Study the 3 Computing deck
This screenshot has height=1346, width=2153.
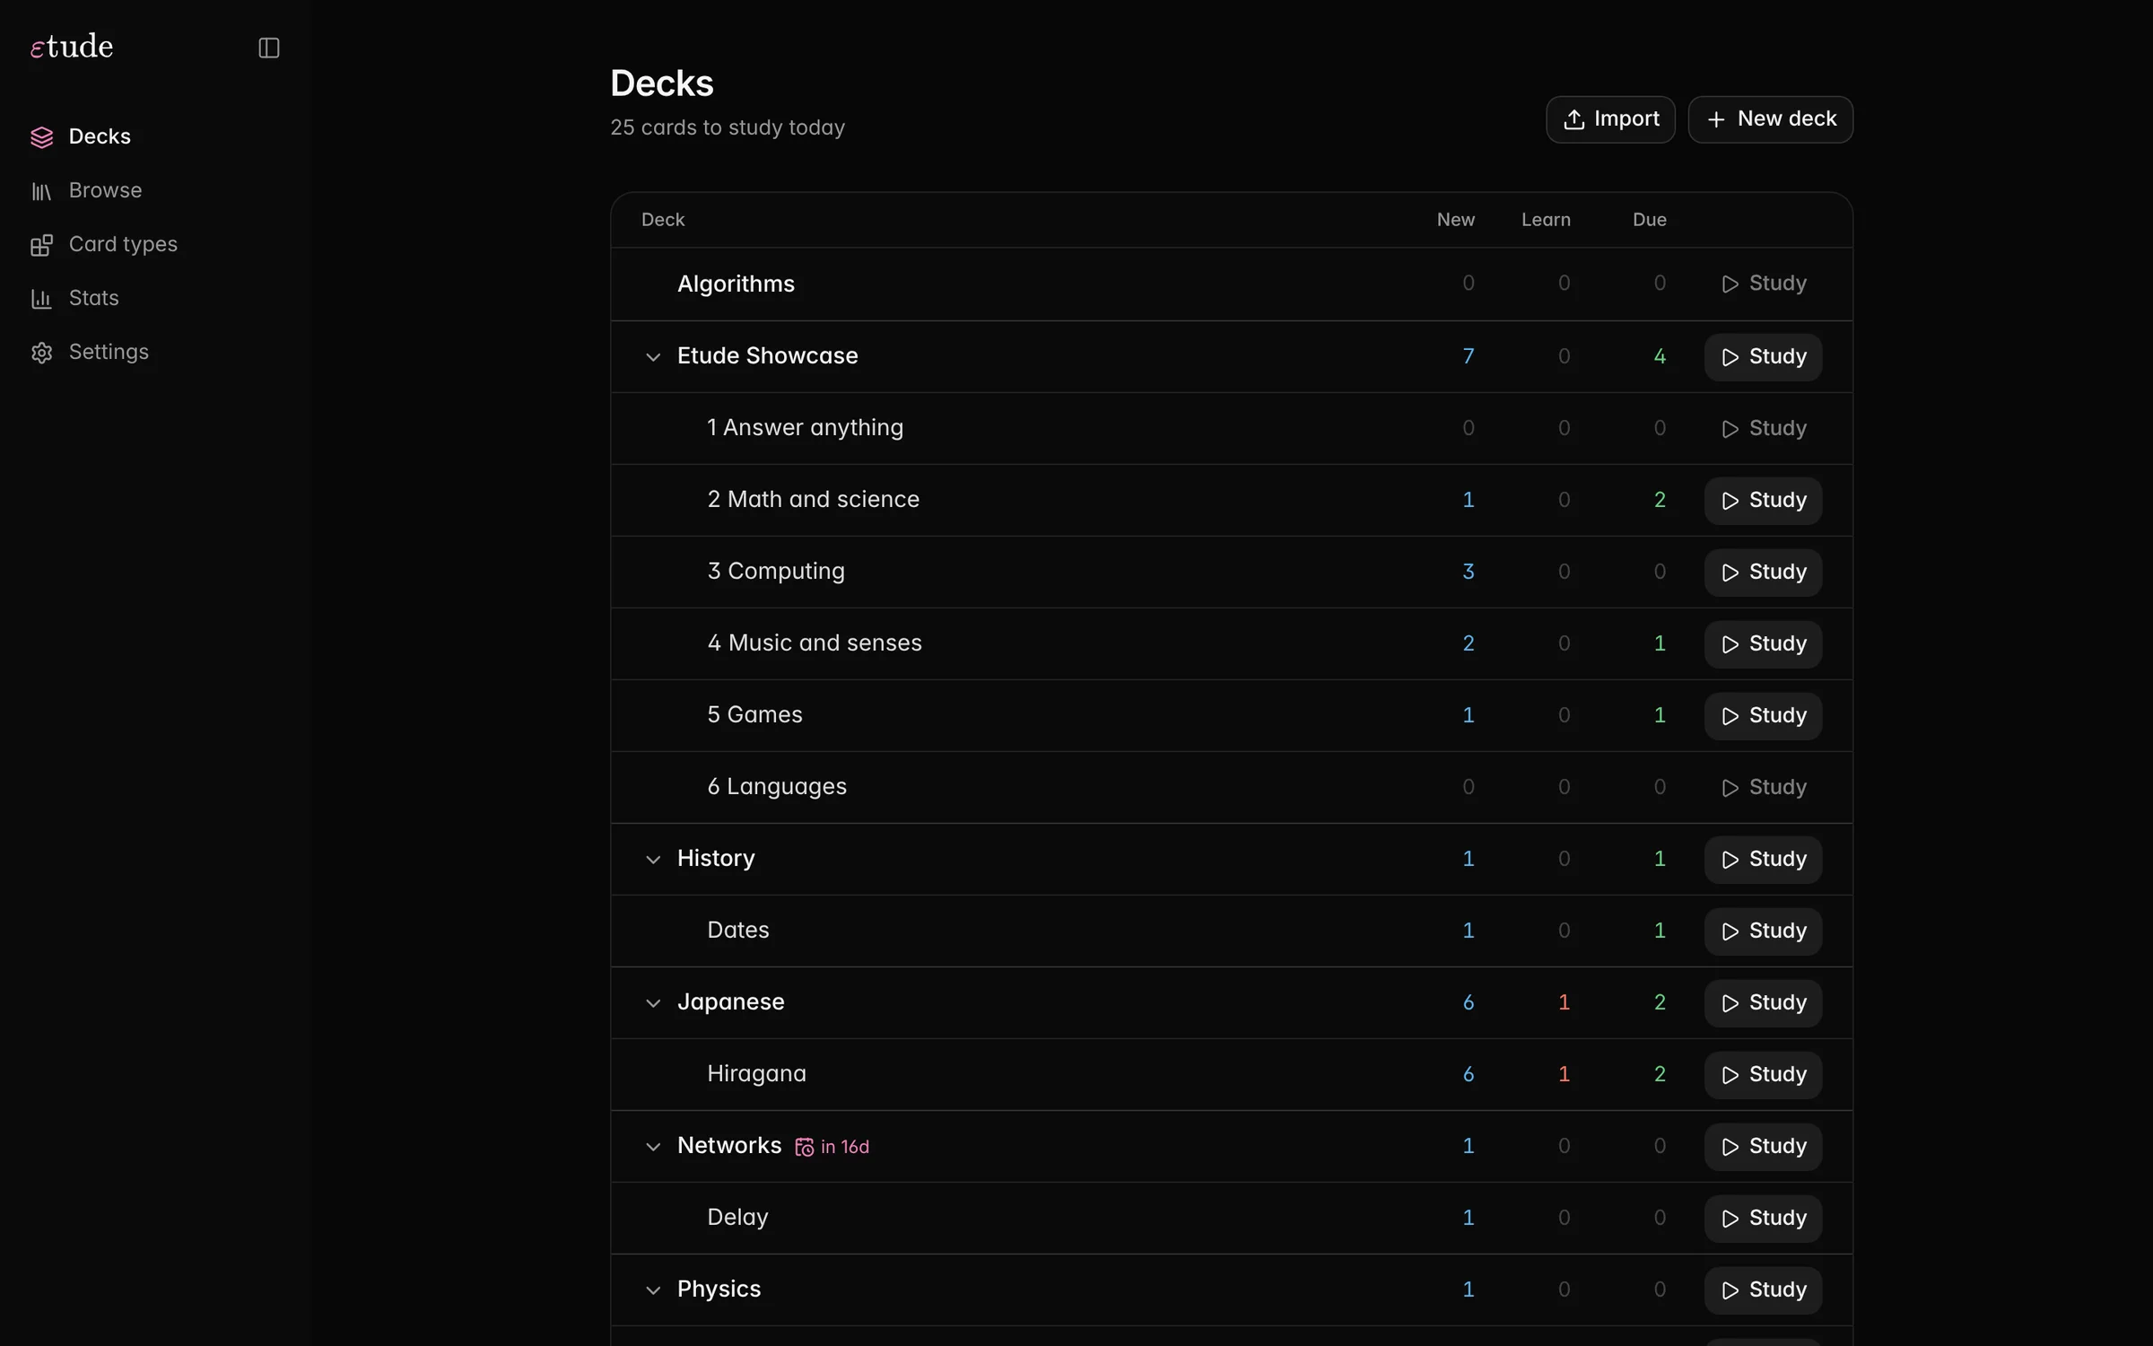(x=1763, y=572)
